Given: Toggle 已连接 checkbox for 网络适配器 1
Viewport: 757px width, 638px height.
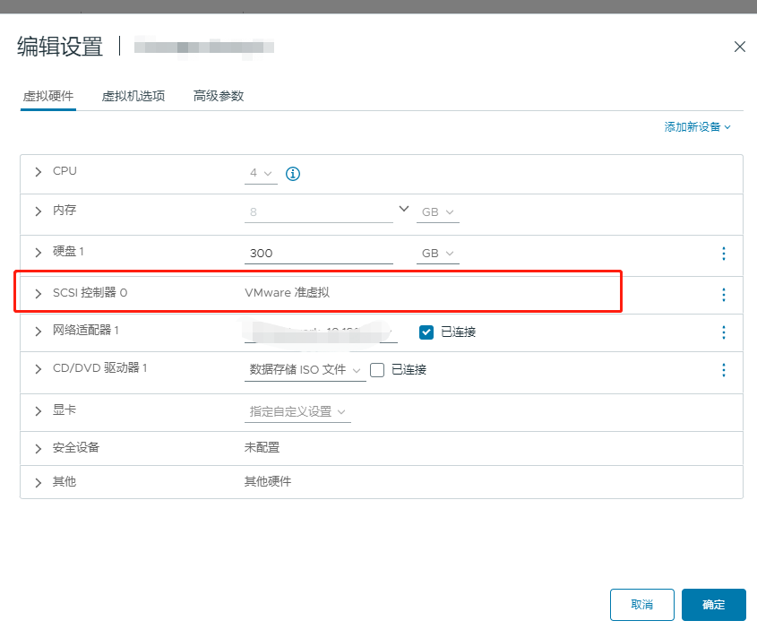Looking at the screenshot, I should tap(426, 332).
